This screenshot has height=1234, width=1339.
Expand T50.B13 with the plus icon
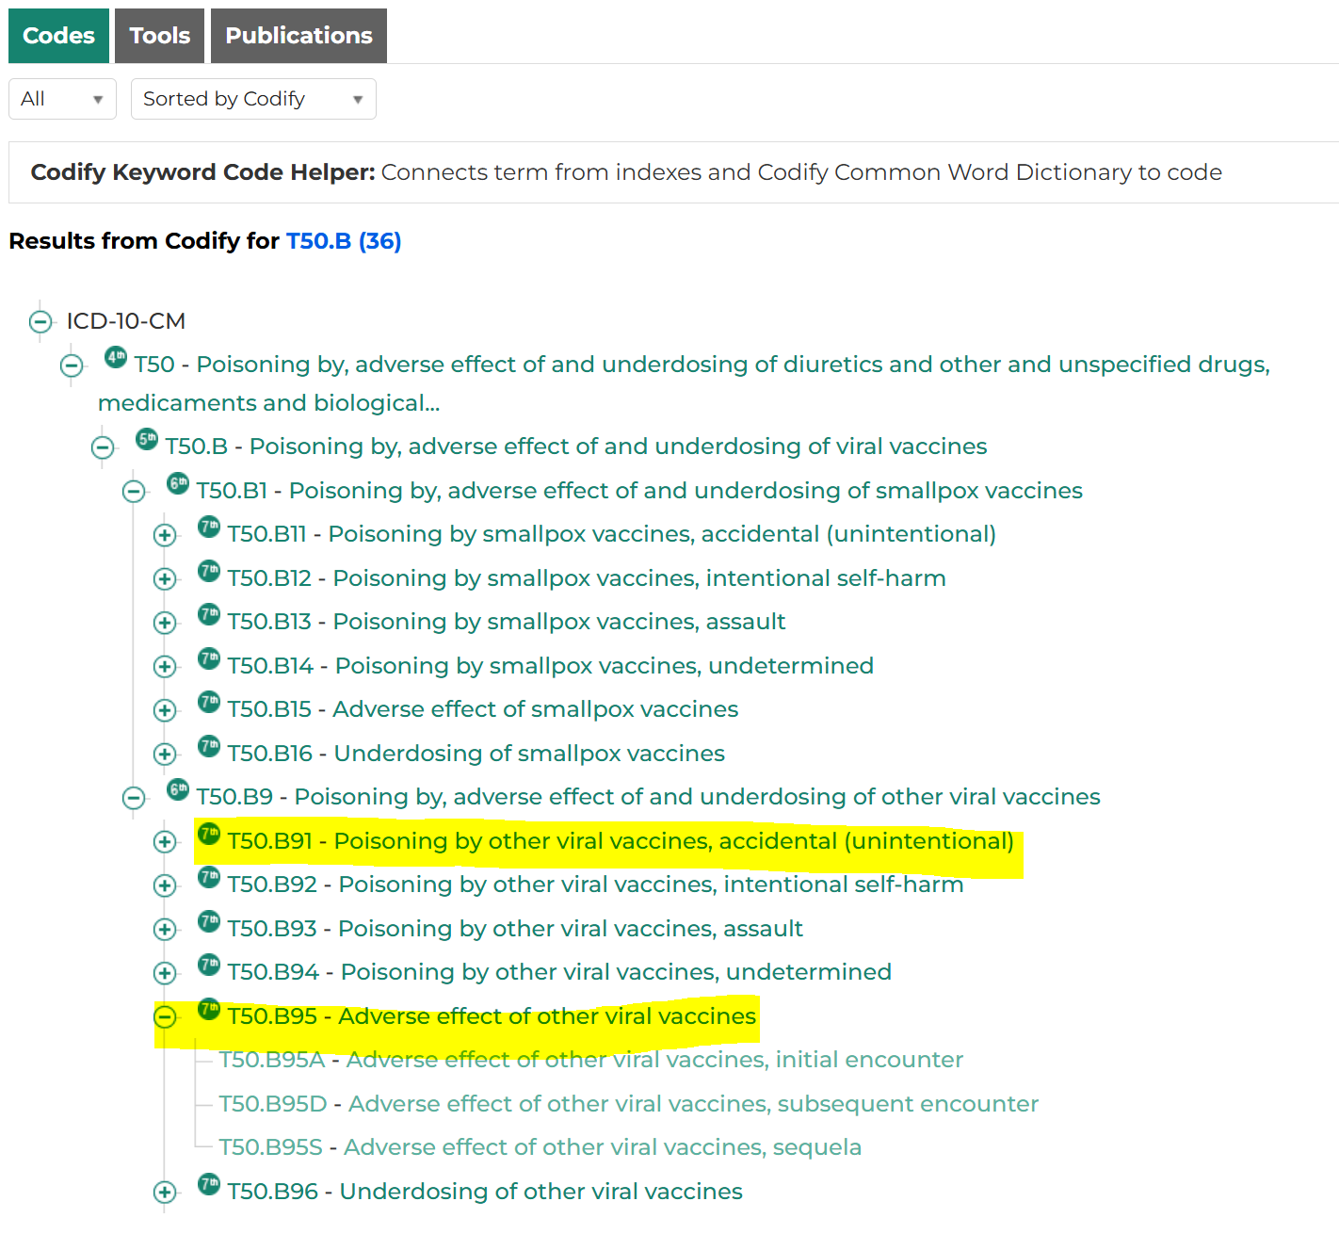tap(165, 623)
